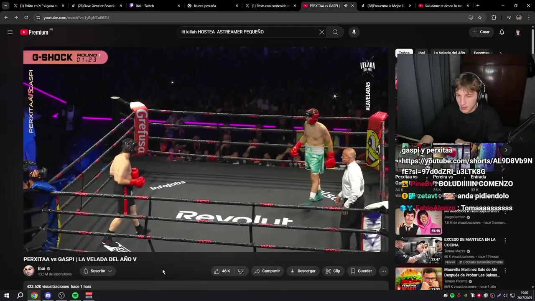The height and width of the screenshot is (301, 535).
Task: Select La Velada del Año filter chip
Action: pos(449,53)
